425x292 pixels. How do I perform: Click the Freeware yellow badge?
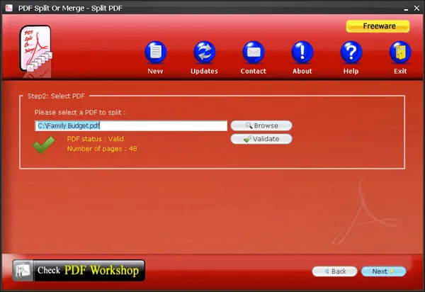pyautogui.click(x=378, y=26)
